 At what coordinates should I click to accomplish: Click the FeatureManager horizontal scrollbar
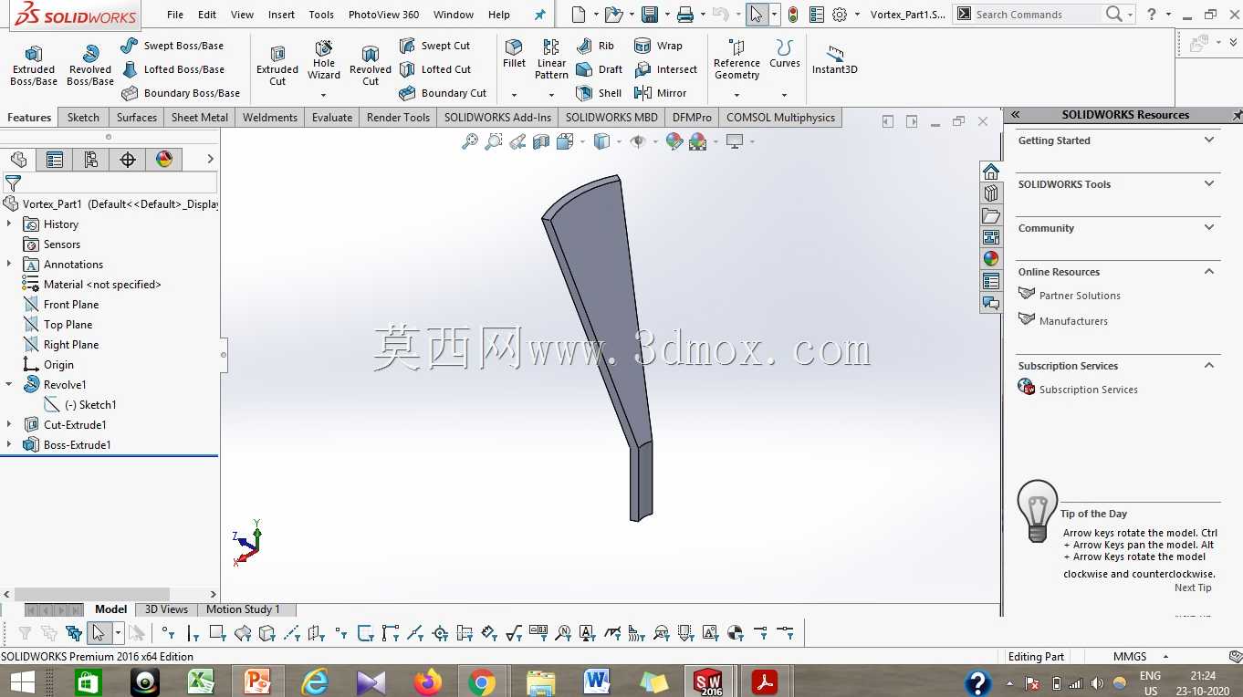coord(91,594)
